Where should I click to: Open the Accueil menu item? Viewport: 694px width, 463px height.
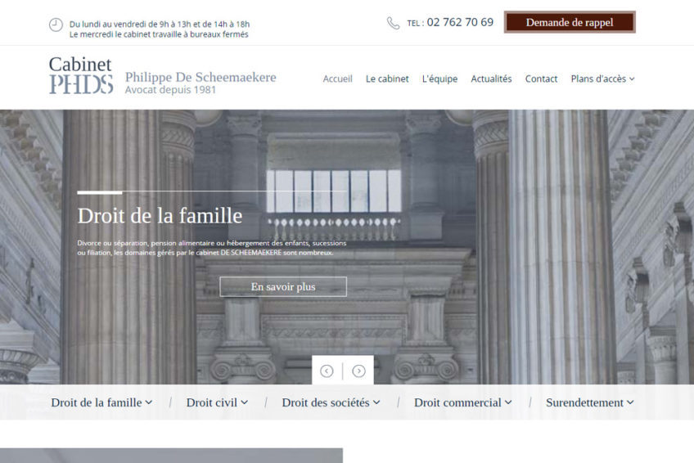[337, 79]
